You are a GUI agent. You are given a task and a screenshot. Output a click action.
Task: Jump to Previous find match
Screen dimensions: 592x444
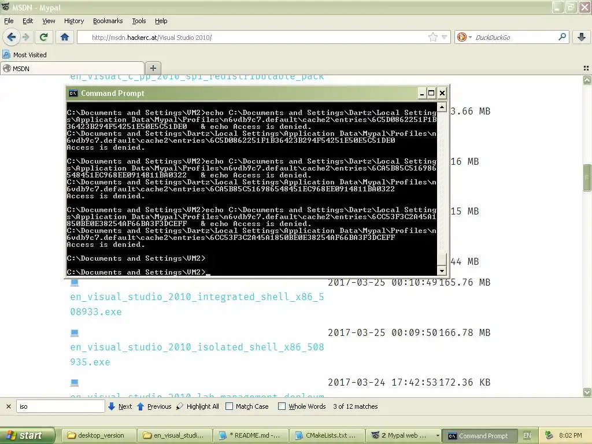[x=154, y=406]
